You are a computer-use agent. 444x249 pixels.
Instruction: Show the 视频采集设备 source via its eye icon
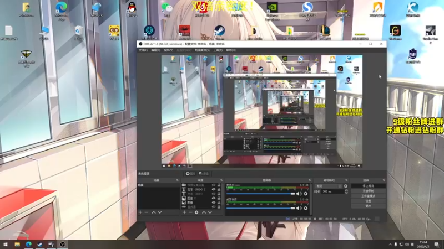tap(214, 185)
